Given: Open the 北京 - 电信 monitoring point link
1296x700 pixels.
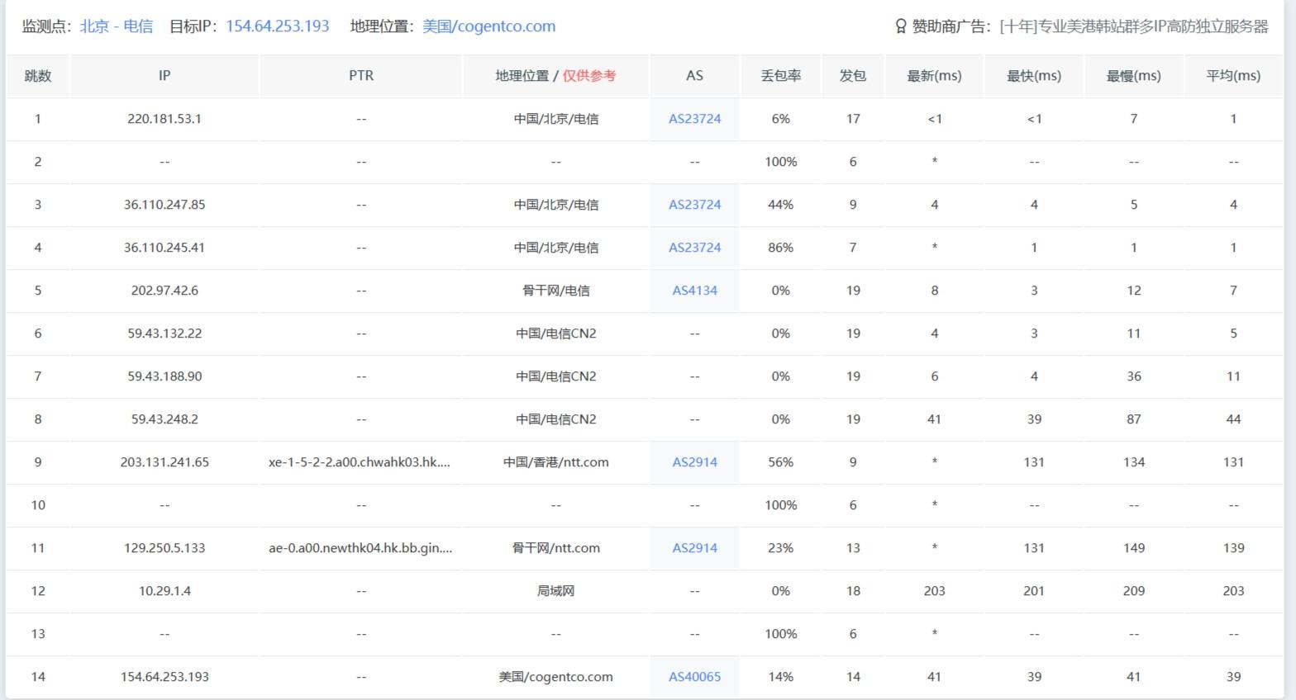Looking at the screenshot, I should 117,26.
